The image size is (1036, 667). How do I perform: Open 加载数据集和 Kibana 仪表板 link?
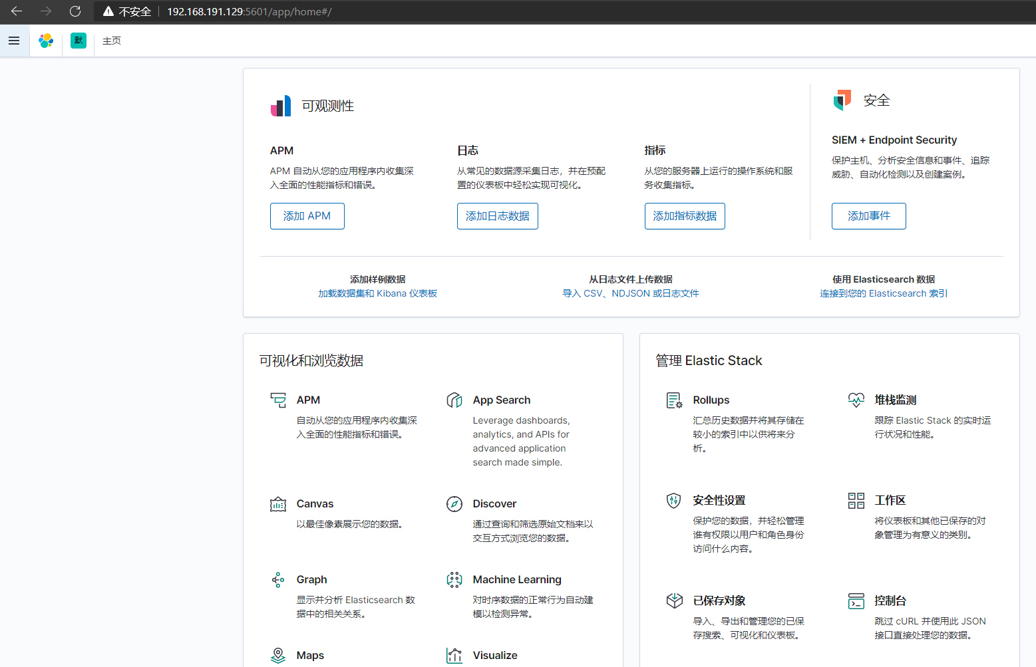point(378,293)
